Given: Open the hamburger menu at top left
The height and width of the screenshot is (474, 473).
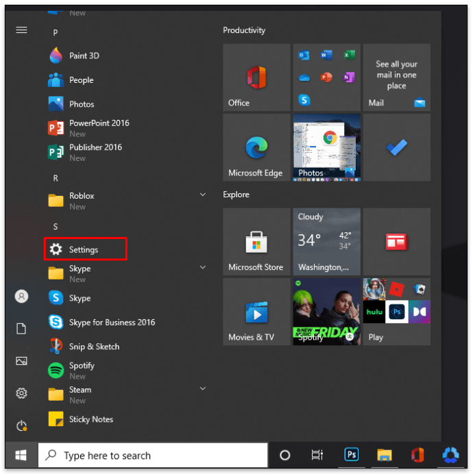Looking at the screenshot, I should click(21, 30).
